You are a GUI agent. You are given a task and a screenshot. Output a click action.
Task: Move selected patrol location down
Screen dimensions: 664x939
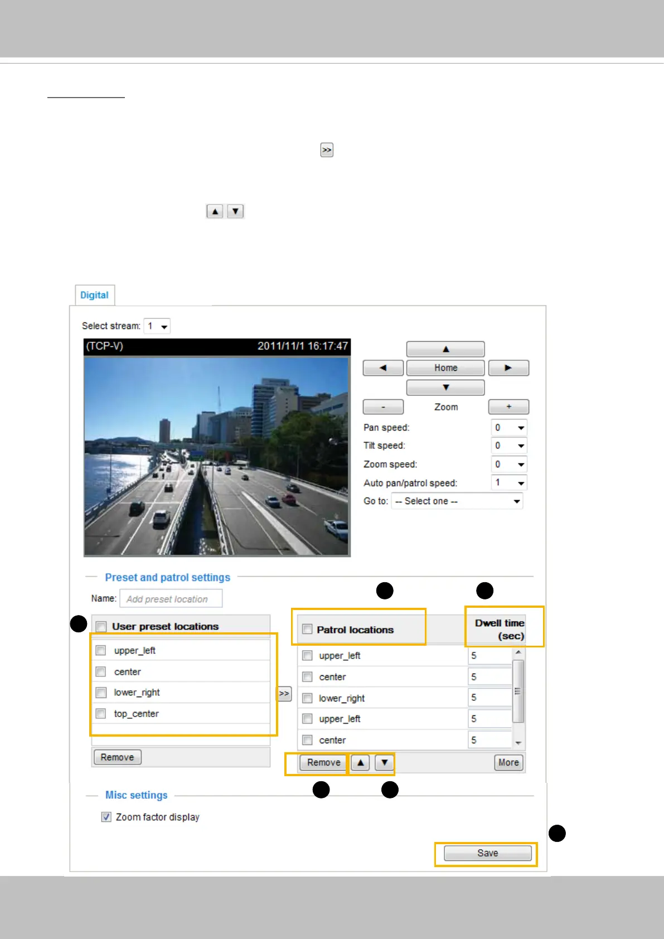tap(384, 762)
